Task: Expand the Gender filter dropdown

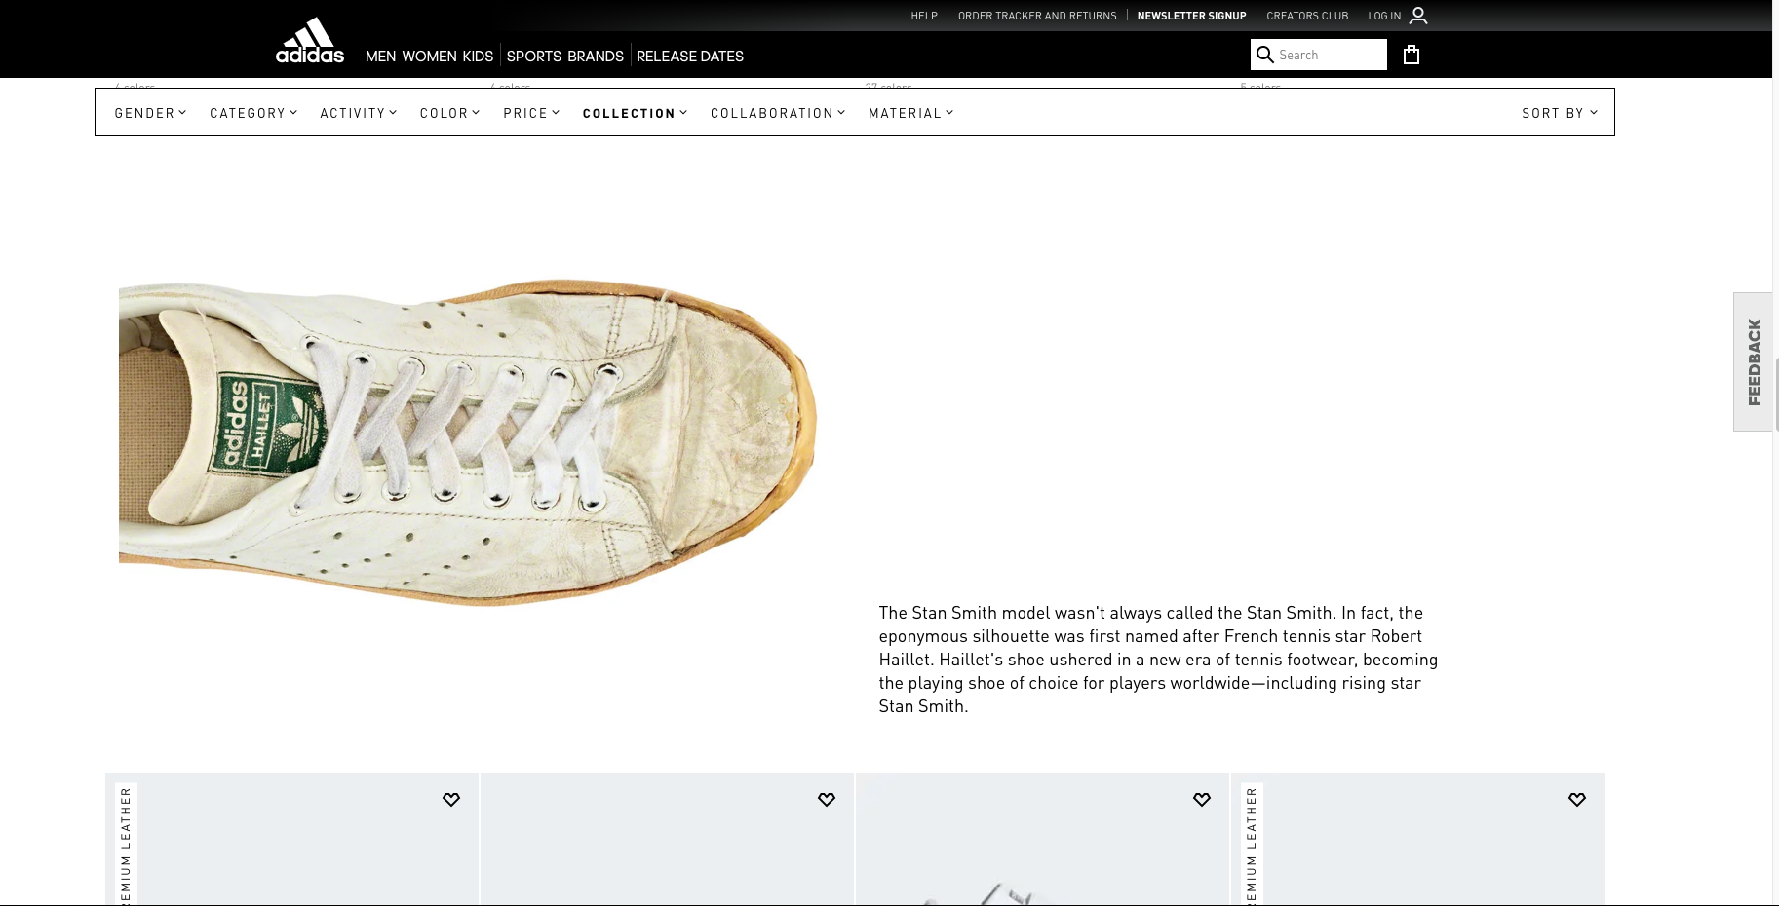Action: (150, 113)
